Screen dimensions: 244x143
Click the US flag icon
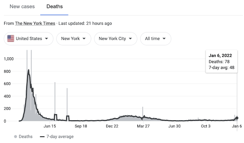pyautogui.click(x=11, y=39)
